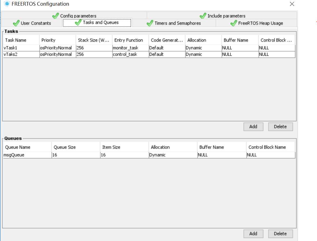The height and width of the screenshot is (241, 317).
Task: Go to Timers and Semaphores tab
Action: coord(174,23)
